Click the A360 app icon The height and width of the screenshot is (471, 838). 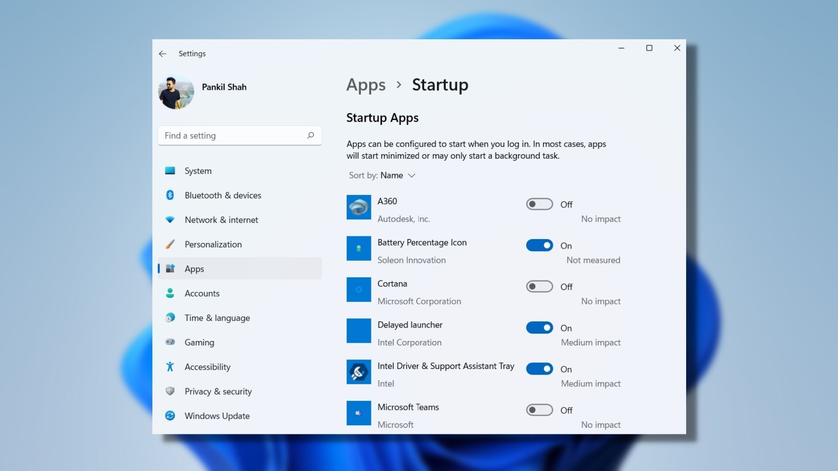(359, 207)
